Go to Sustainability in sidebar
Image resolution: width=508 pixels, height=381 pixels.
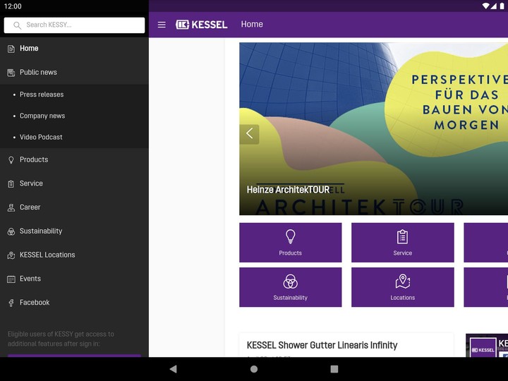74,231
